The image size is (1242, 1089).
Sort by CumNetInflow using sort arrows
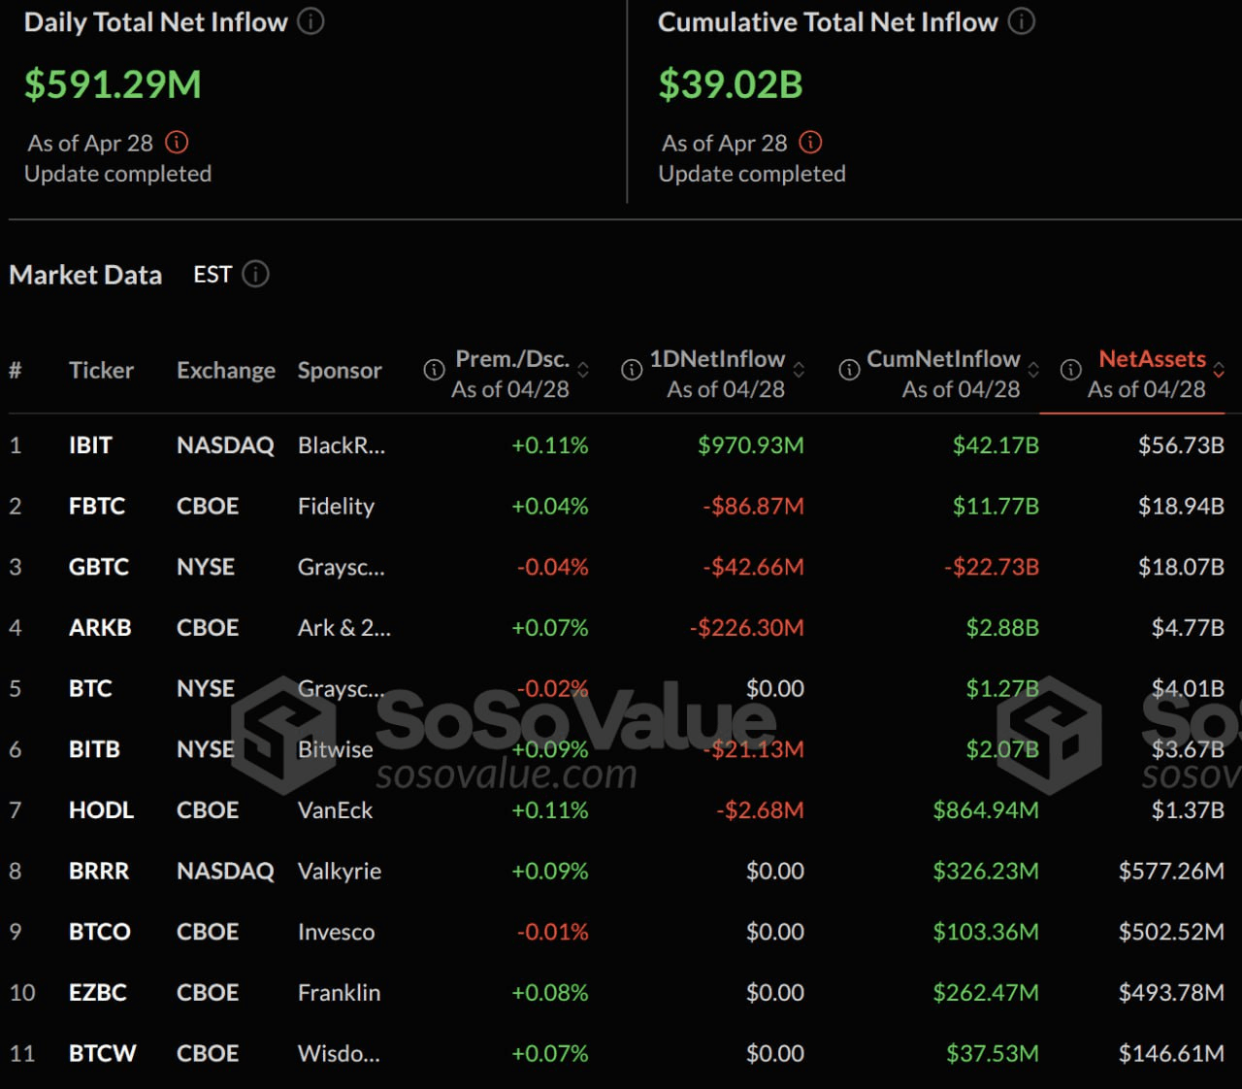click(x=1033, y=370)
